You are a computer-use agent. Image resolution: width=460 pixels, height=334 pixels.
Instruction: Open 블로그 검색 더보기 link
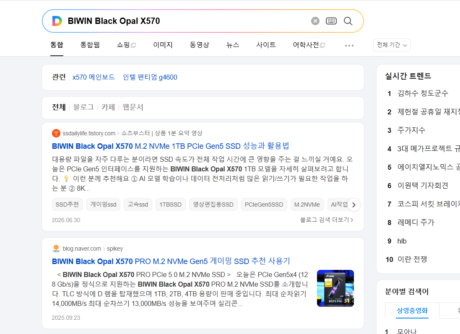(327, 220)
